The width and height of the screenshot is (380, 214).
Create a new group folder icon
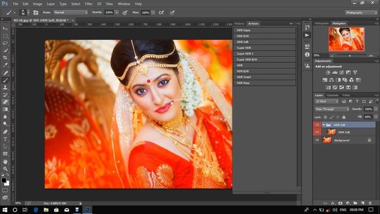(x=355, y=203)
